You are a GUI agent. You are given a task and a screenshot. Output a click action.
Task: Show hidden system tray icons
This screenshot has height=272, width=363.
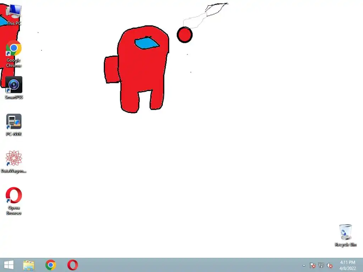click(304, 265)
